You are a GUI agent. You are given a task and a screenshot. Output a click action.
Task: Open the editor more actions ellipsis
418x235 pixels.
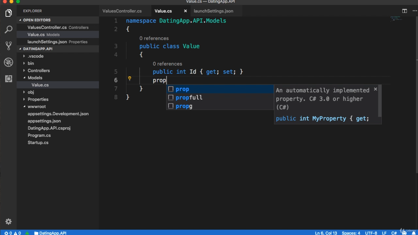tap(415, 11)
